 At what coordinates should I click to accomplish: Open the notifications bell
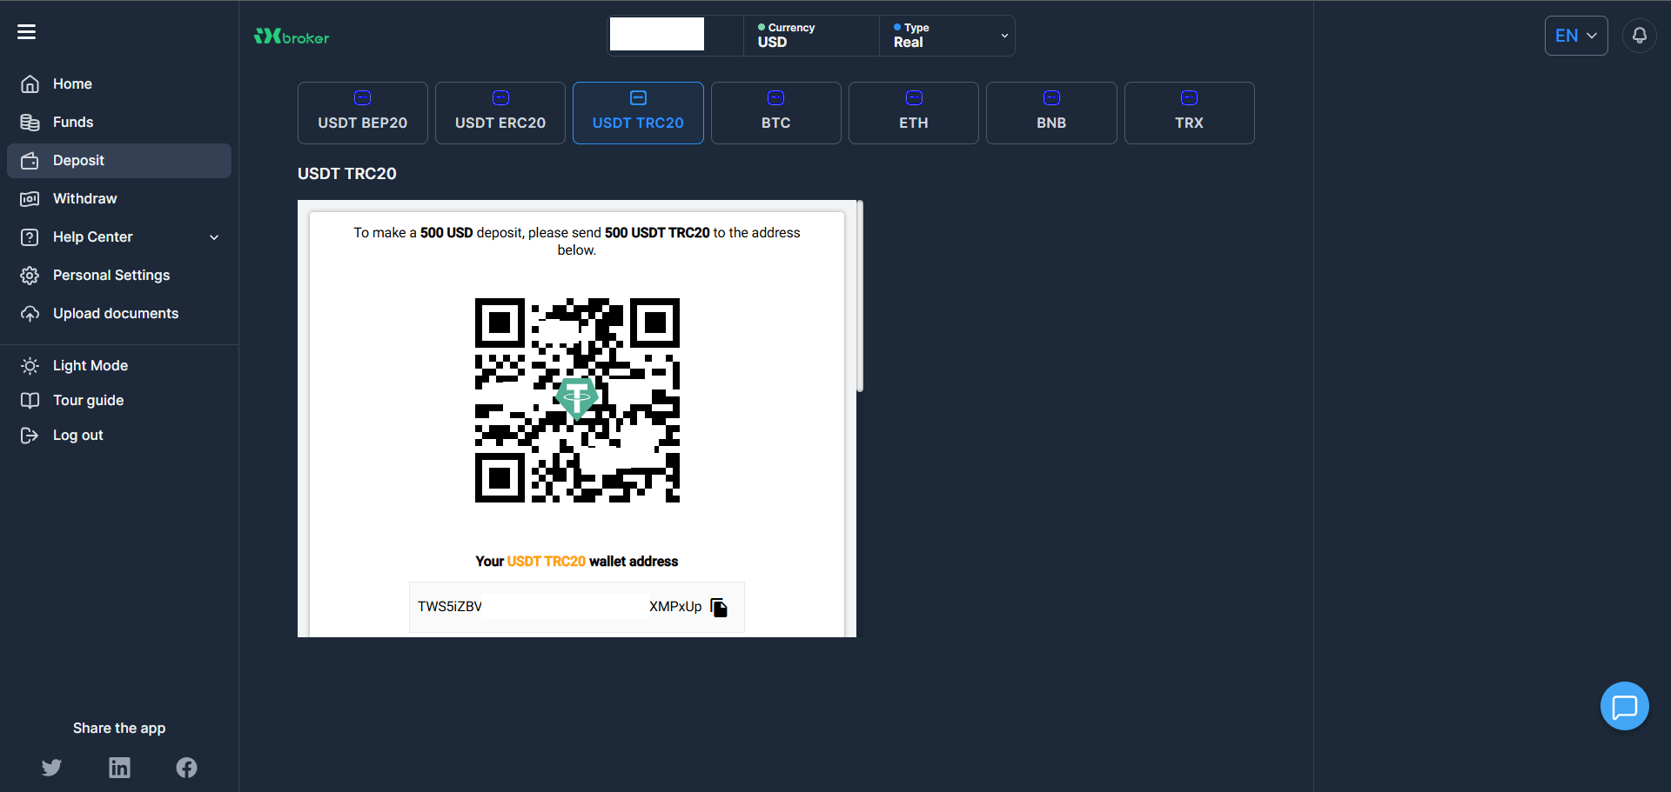1639,36
